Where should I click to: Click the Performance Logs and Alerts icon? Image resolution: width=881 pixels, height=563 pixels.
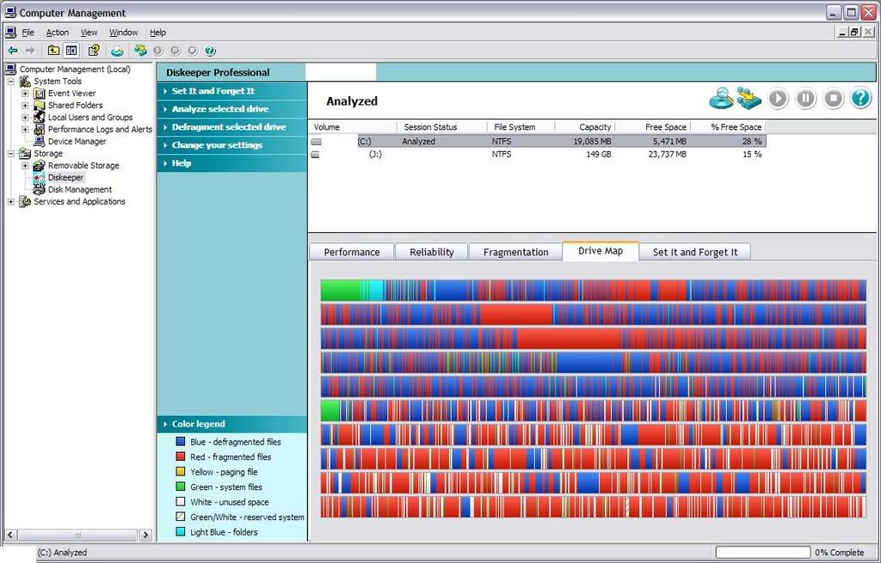[x=40, y=129]
